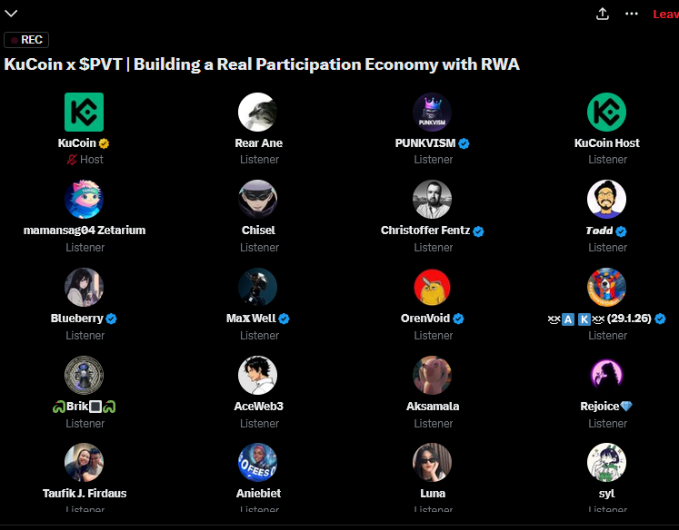Open Luna's avatar

432,463
